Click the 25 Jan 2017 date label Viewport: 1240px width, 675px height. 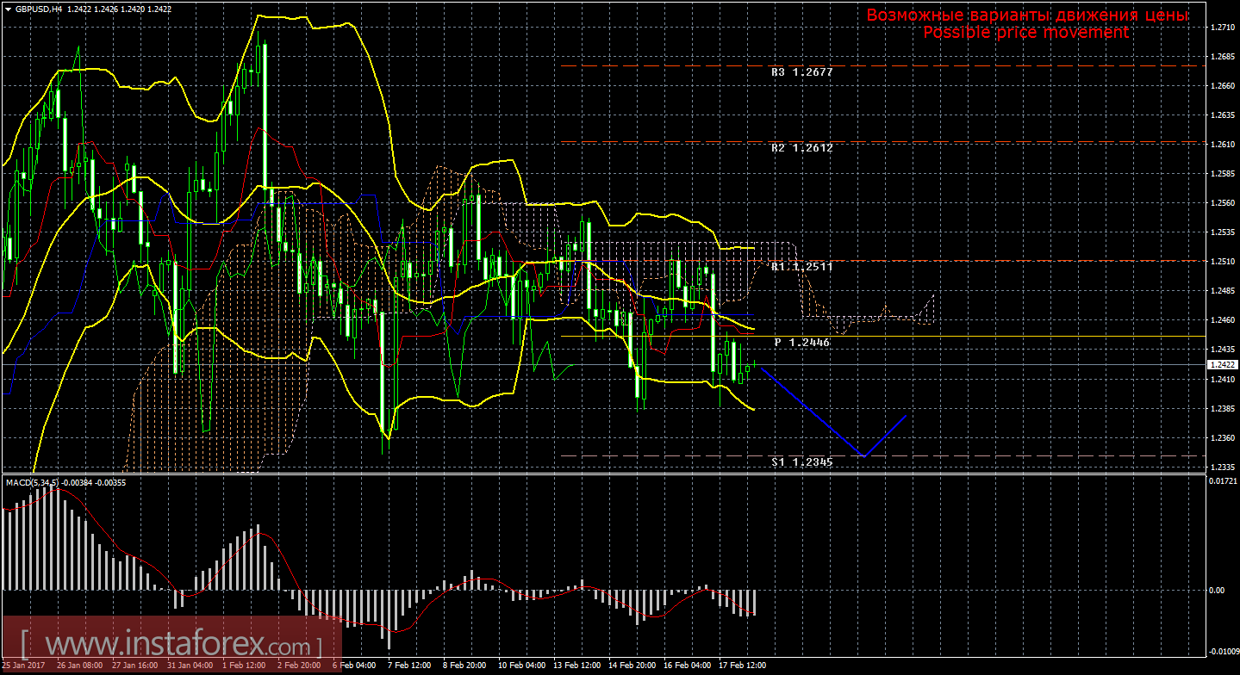pos(23,666)
